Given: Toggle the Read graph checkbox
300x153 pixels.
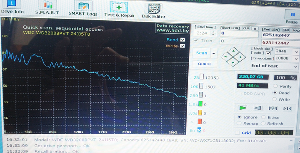Looking at the screenshot, I should pos(183,39).
